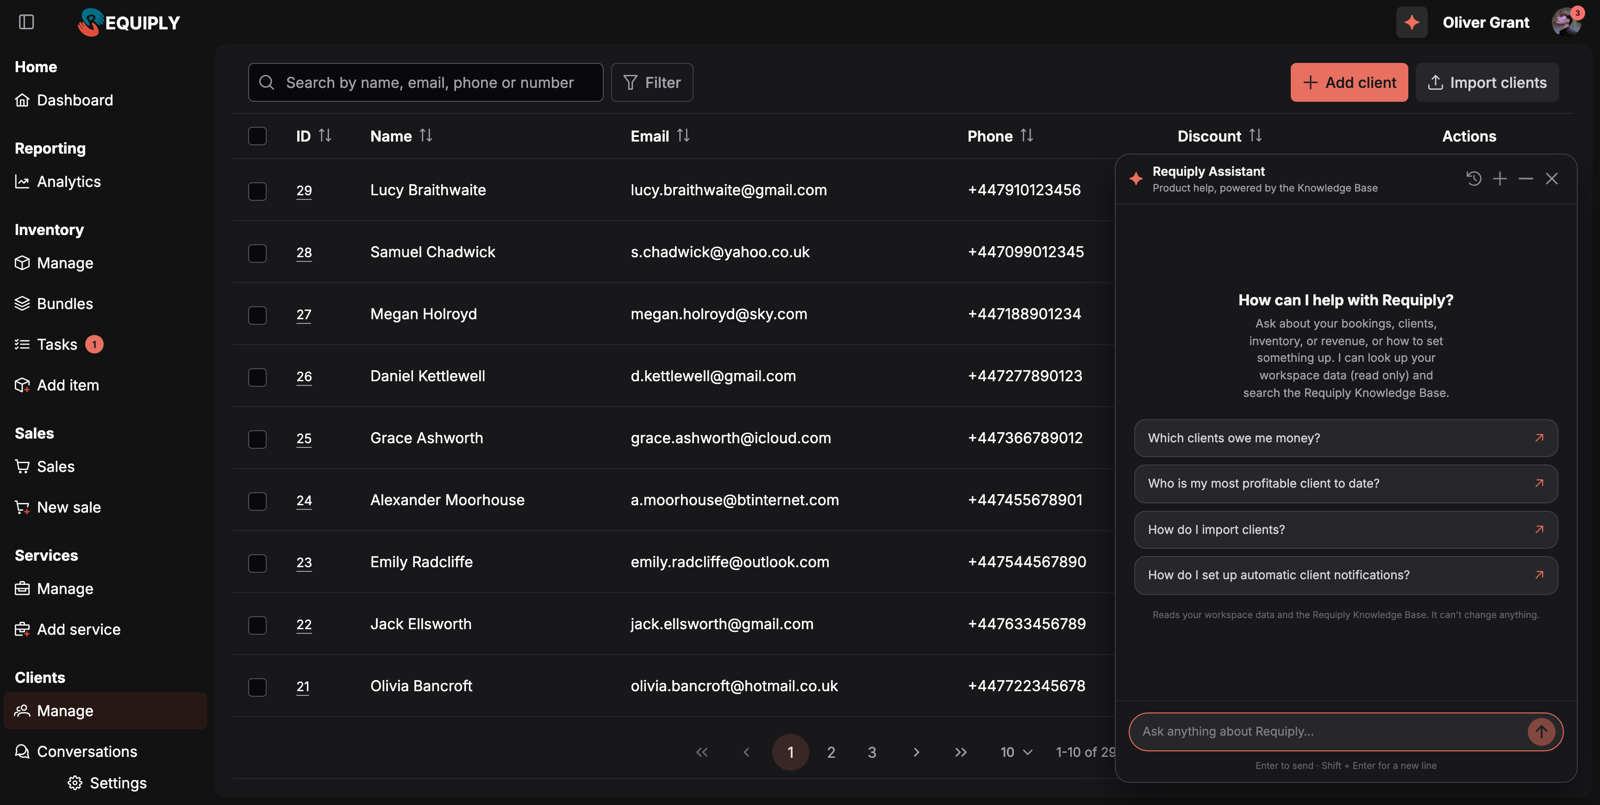
Task: View chat history in Requiply Assistant
Action: (1473, 179)
